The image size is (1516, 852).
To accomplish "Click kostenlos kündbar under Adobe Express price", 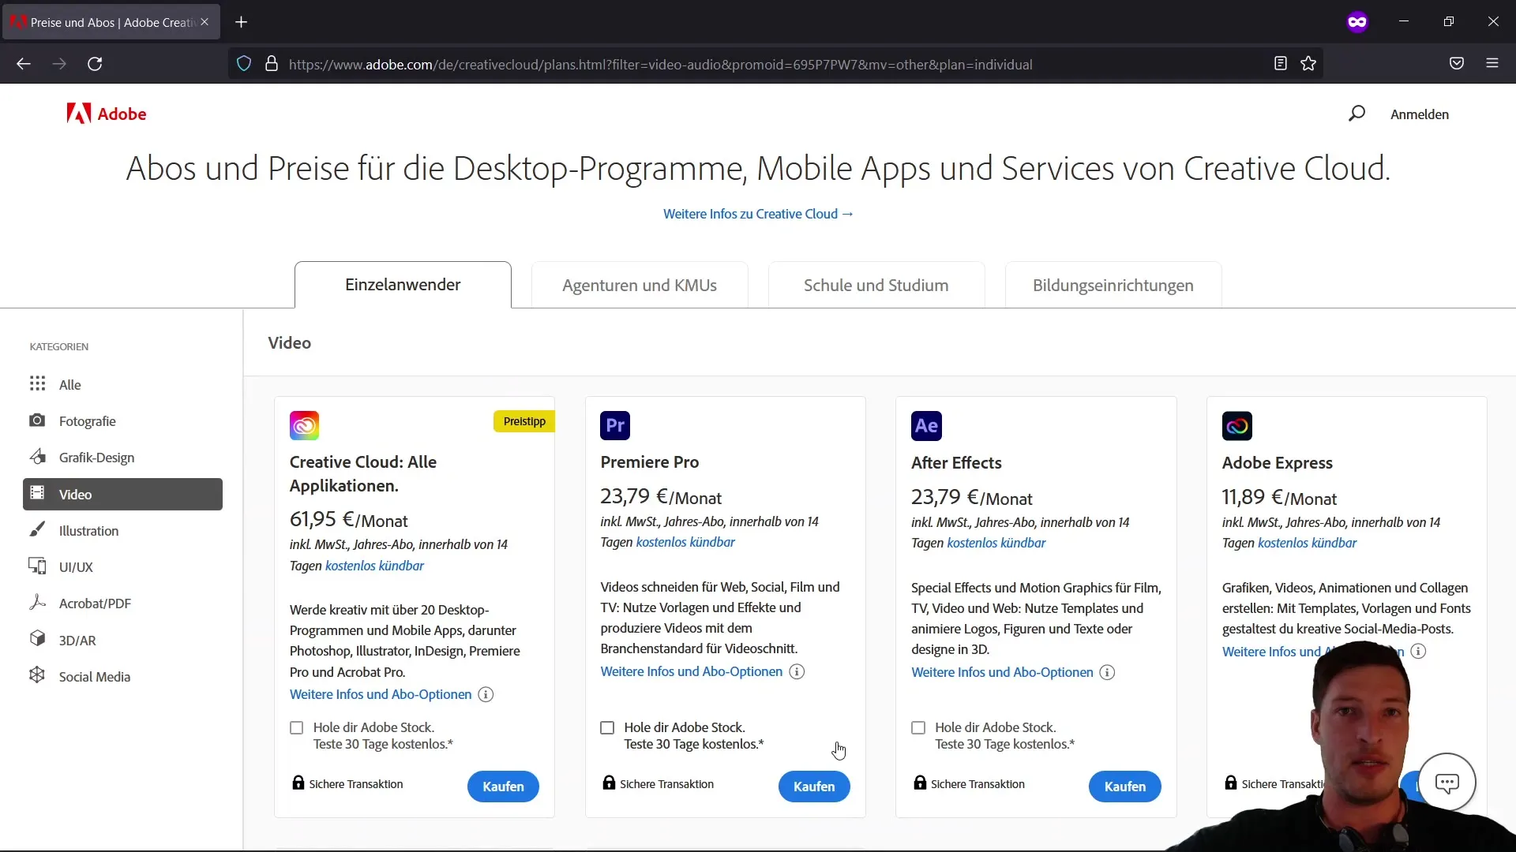I will [1308, 543].
